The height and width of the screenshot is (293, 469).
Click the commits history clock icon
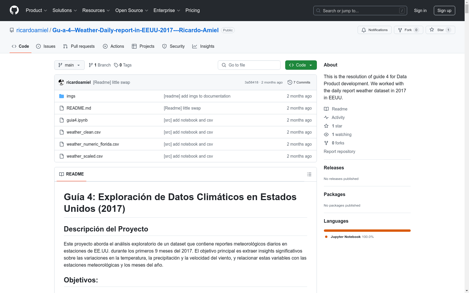(290, 82)
